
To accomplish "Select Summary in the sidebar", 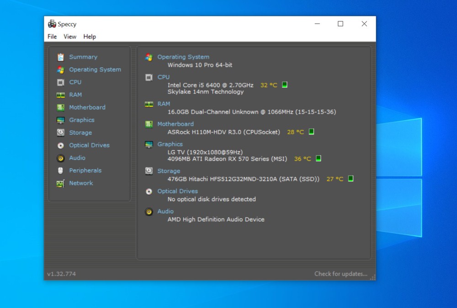I will pyautogui.click(x=83, y=57).
